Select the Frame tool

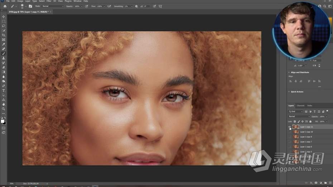point(4,40)
